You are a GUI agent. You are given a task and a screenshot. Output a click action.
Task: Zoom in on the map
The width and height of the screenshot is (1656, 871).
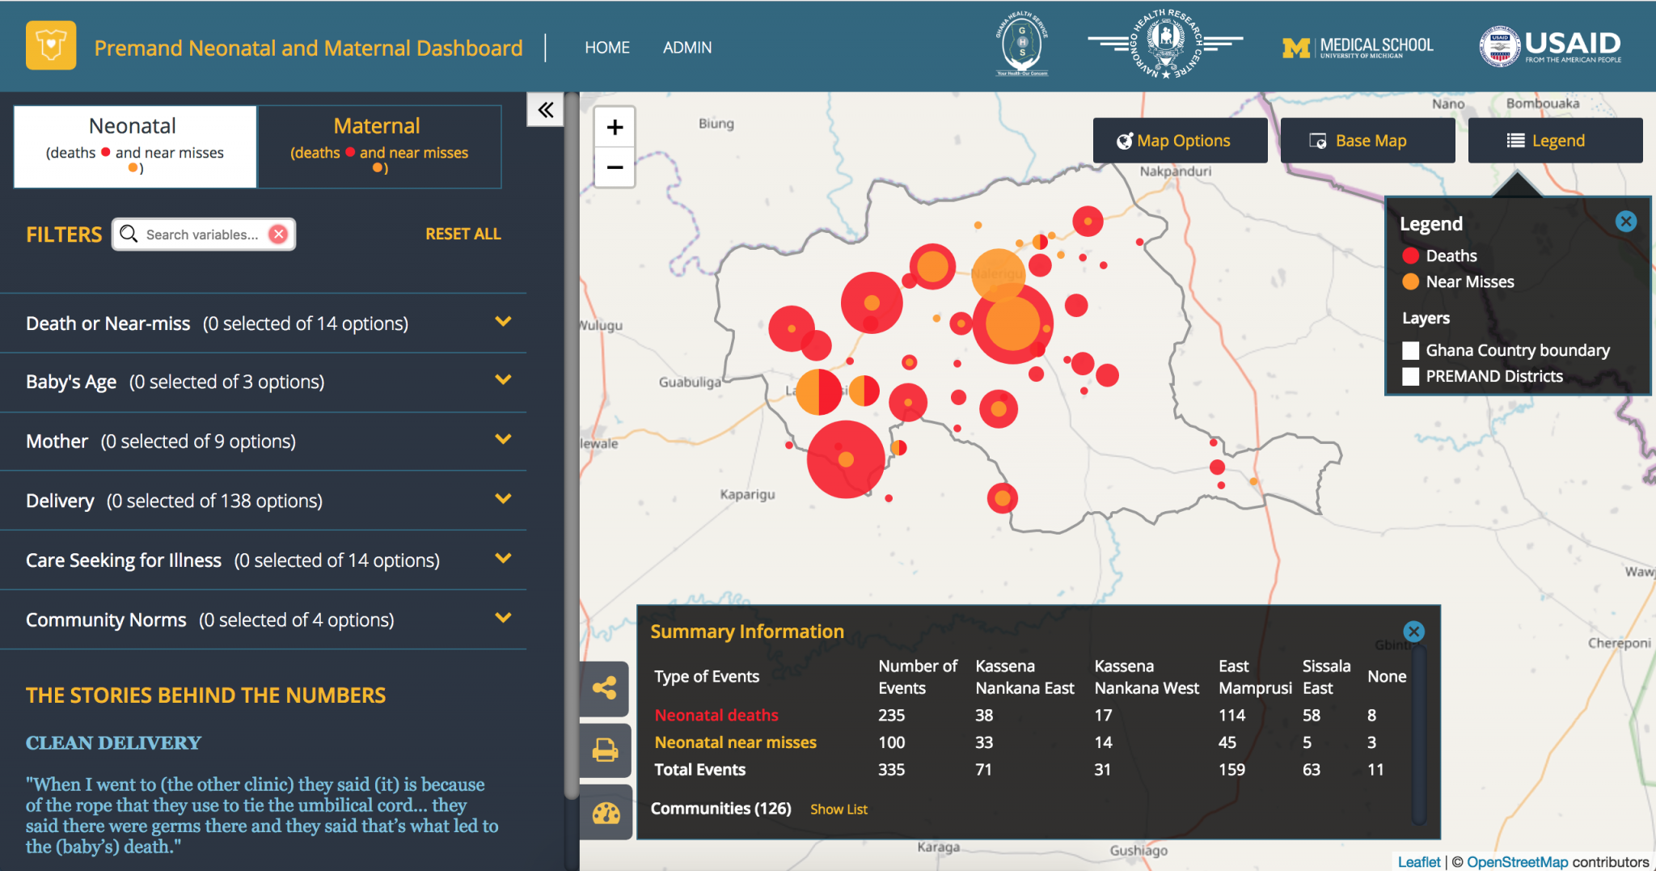(615, 127)
